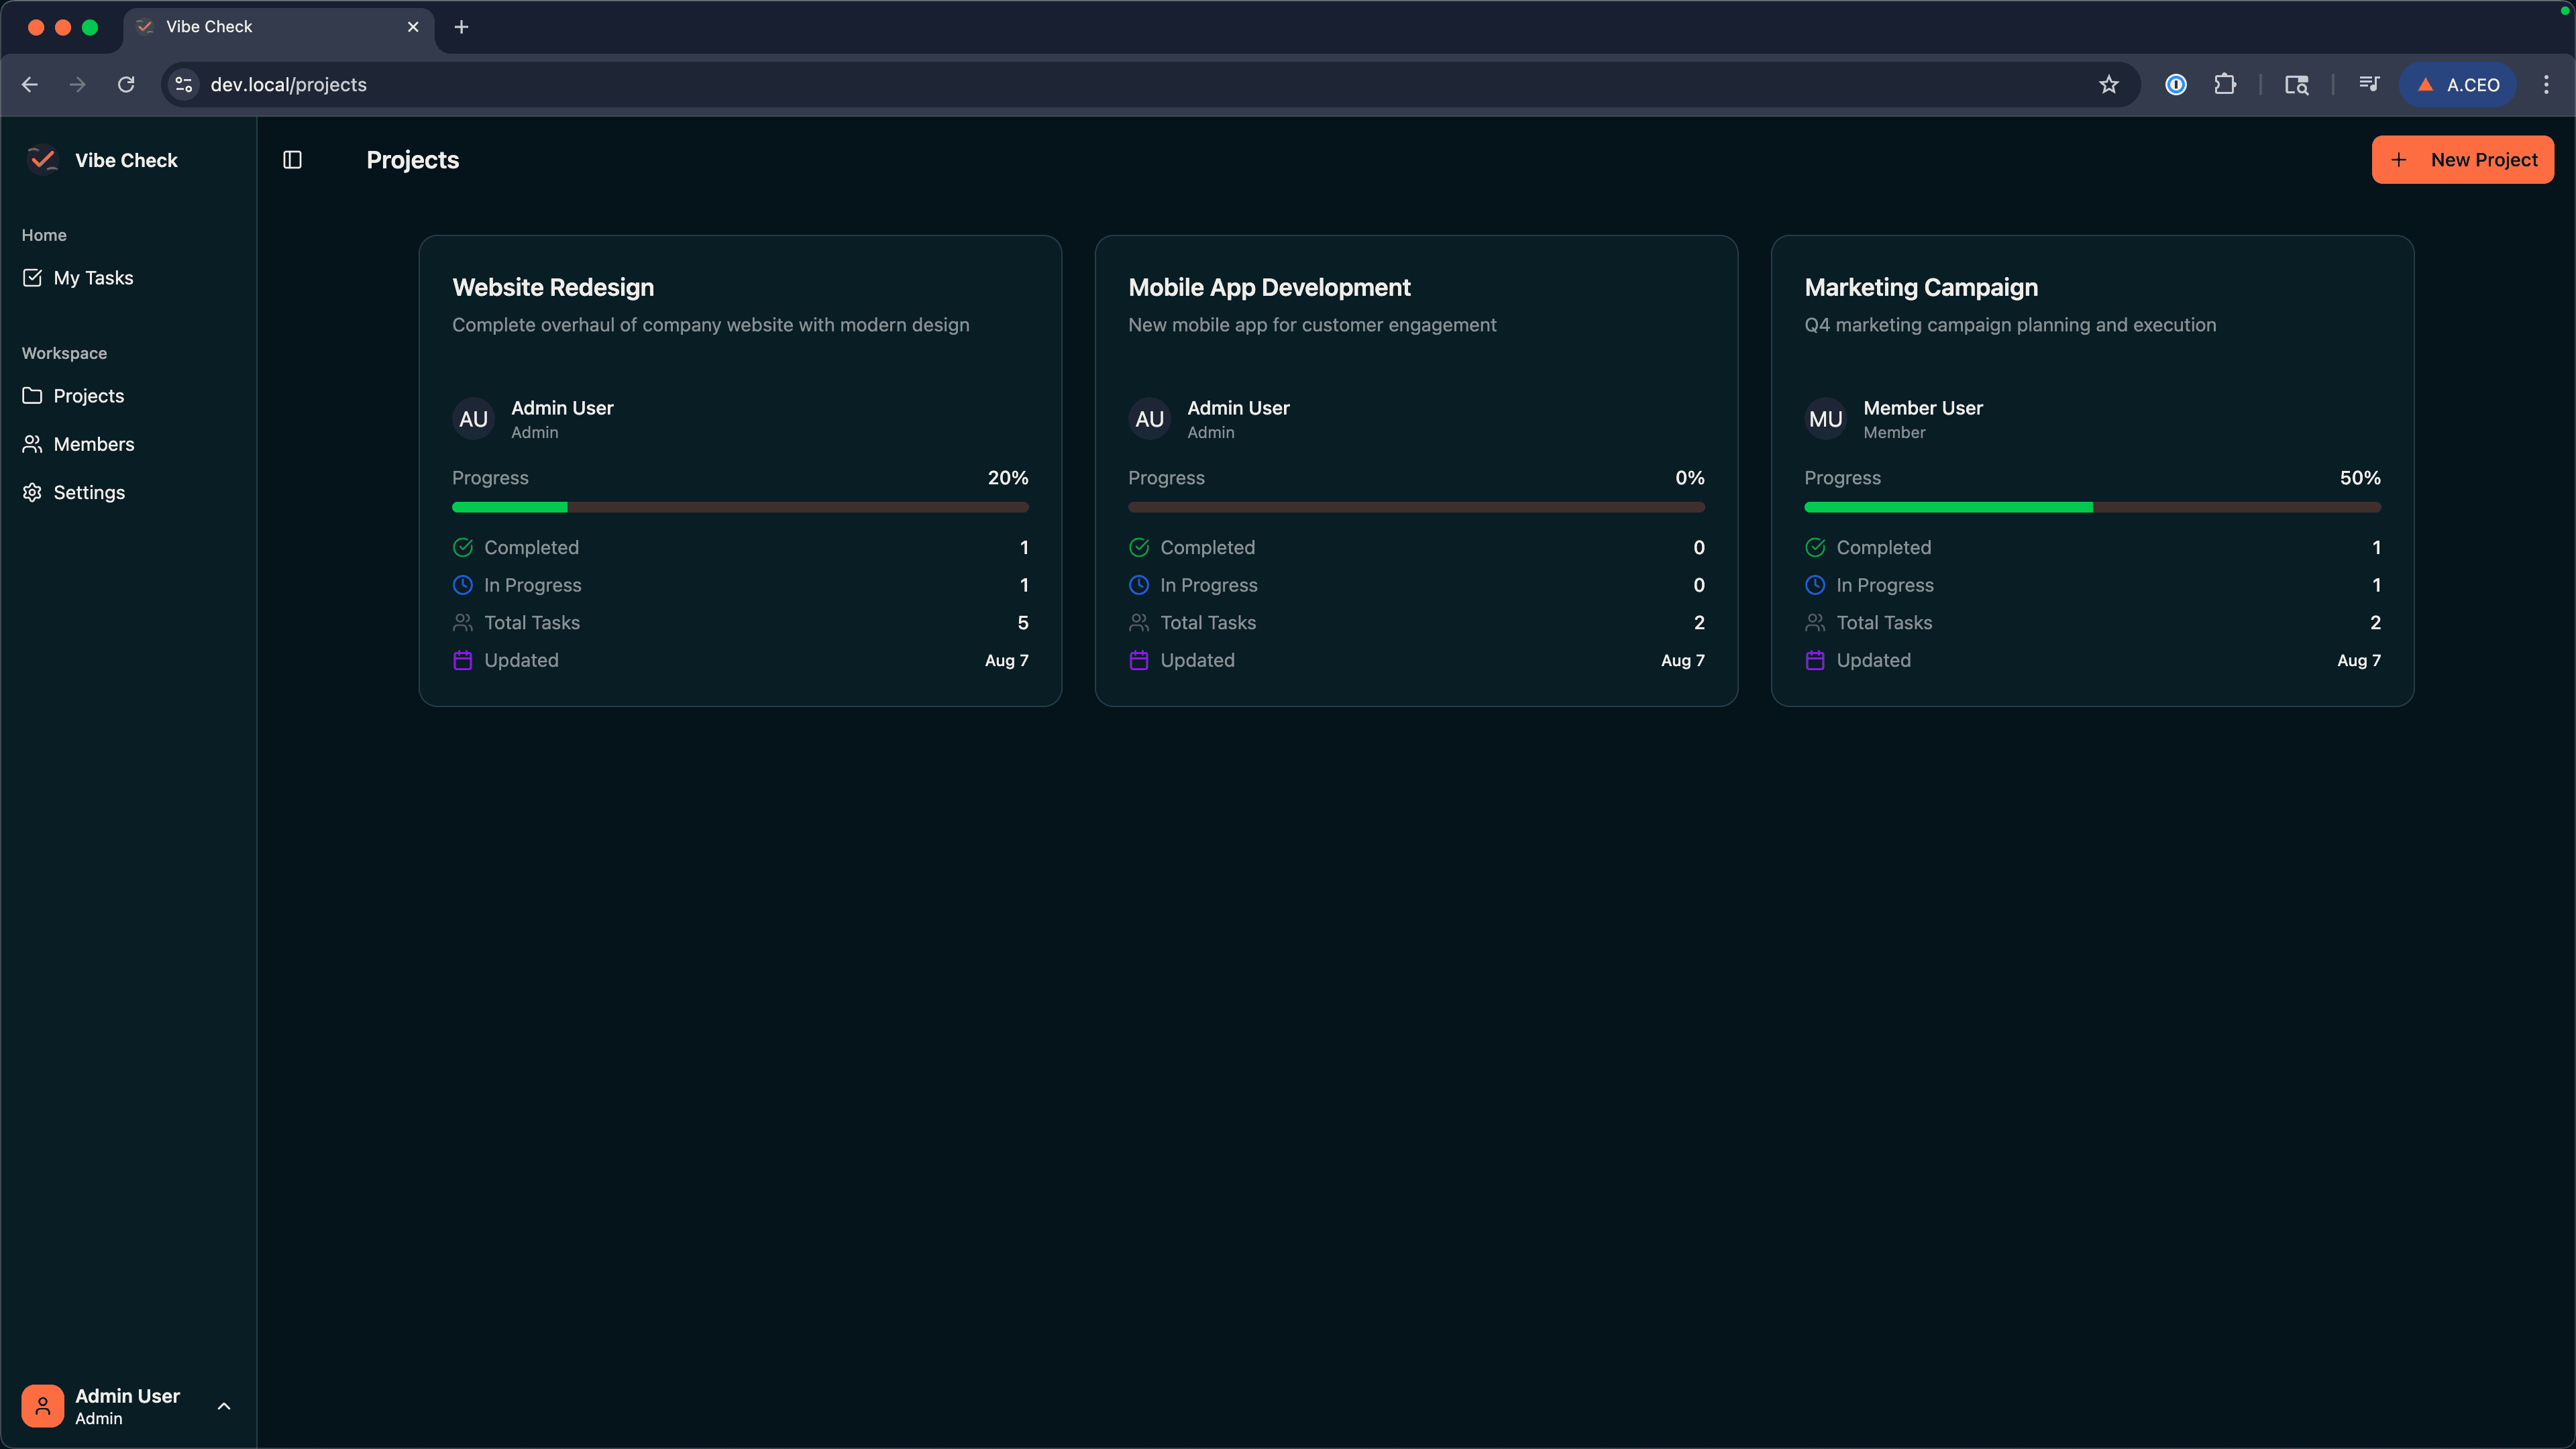Click 'Complete overhaul of company website' description

pyautogui.click(x=711, y=325)
